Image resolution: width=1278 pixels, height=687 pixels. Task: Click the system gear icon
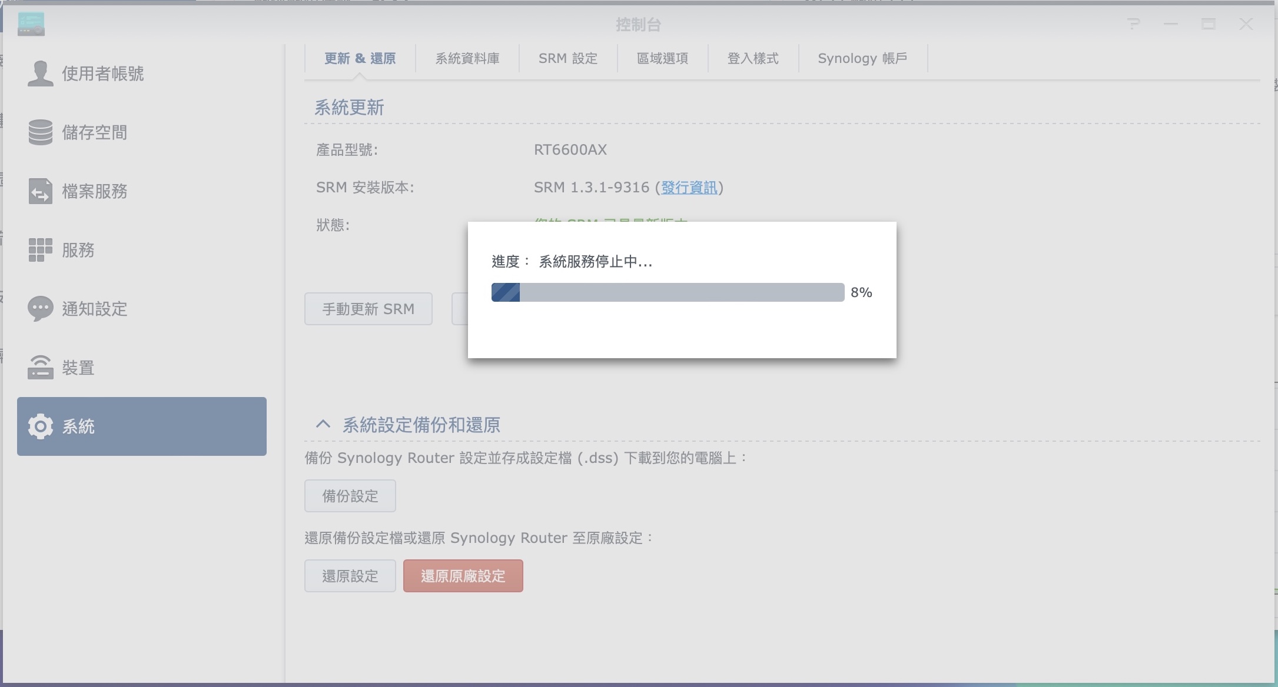tap(40, 426)
